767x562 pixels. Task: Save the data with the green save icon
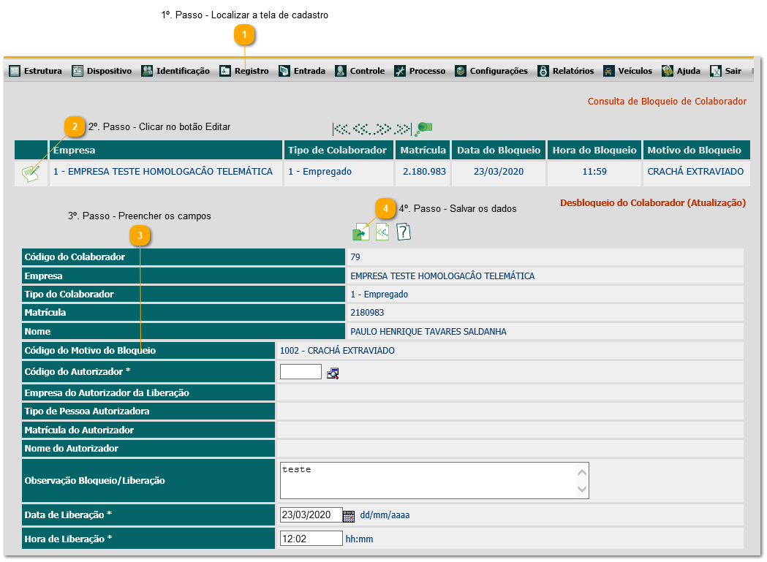[x=360, y=232]
